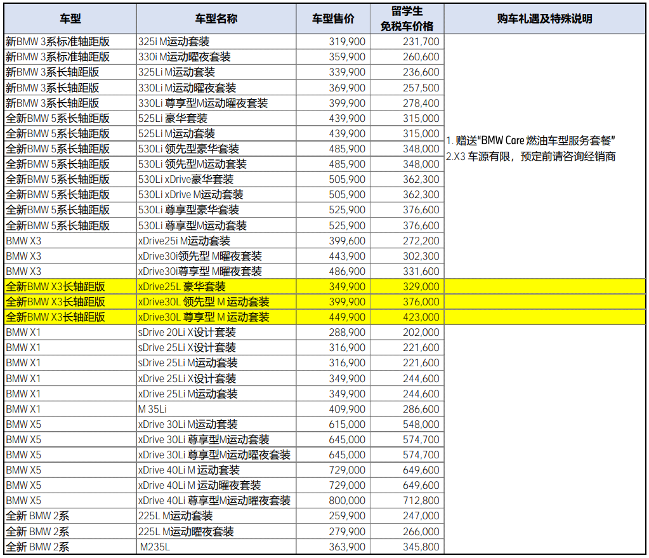
Task: Click the 530Li xDrive豪华套装 cell
Action: pyautogui.click(x=216, y=180)
